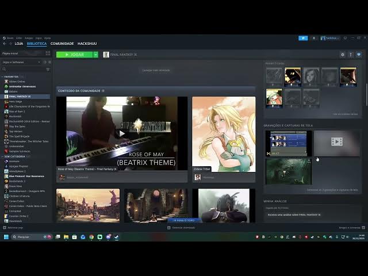Toggle the ready-to-play filter icon
This screenshot has width=368, height=276.
click(49, 63)
